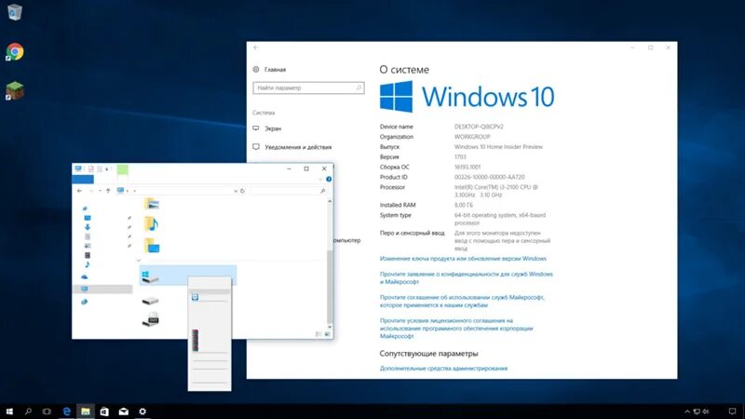
Task: Select music note item in navigation pane
Action: pyautogui.click(x=88, y=264)
